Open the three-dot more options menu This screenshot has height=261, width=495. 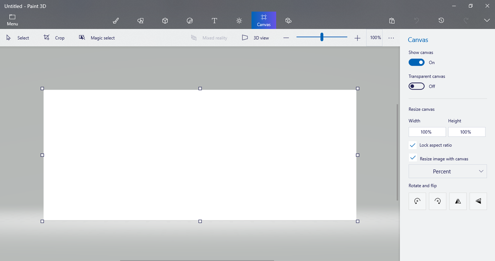pos(391,38)
